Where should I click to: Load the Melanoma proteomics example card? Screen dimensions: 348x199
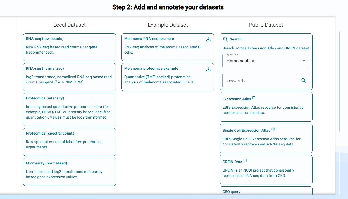coord(164,77)
